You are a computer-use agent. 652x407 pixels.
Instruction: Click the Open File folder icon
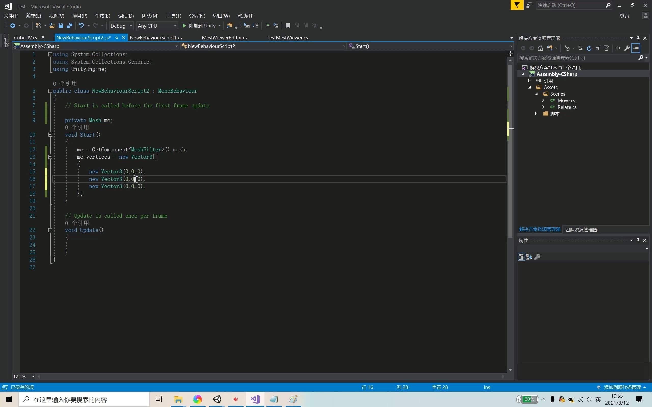point(52,26)
